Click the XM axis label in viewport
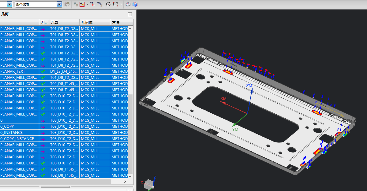Viewport: 367px width, 191px height. (x=223, y=98)
